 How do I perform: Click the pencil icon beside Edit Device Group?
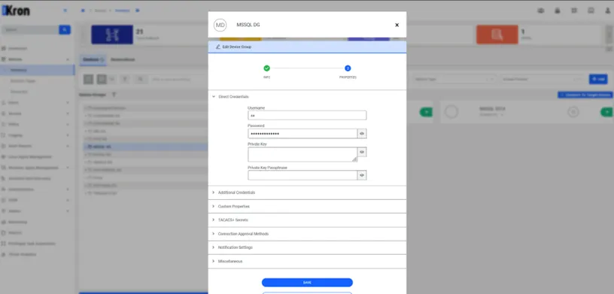click(x=217, y=47)
